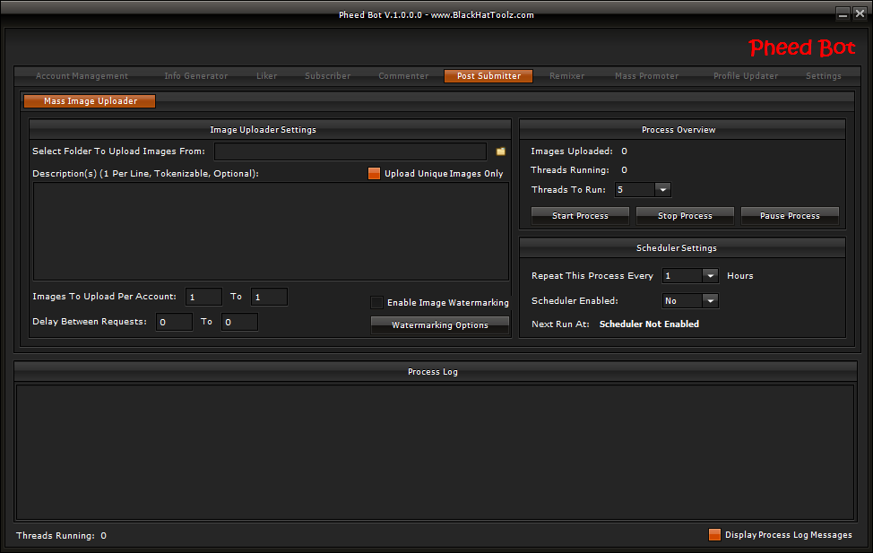Open the Commenter tab
Screen dimensions: 873x553
click(403, 76)
